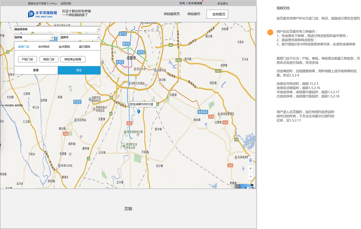Click the 成都市 city label on map

(x=131, y=58)
